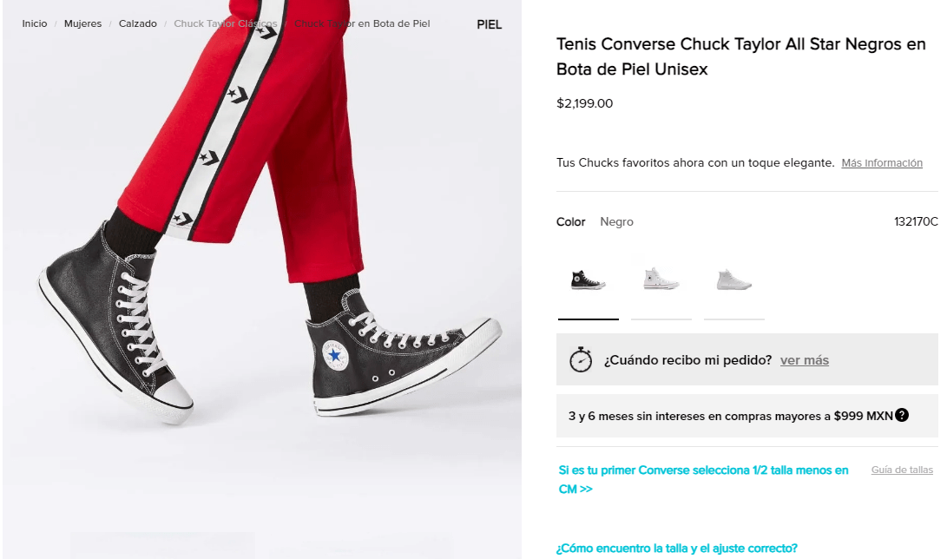Select the black sneaker color swatch
947x559 pixels.
click(x=588, y=280)
